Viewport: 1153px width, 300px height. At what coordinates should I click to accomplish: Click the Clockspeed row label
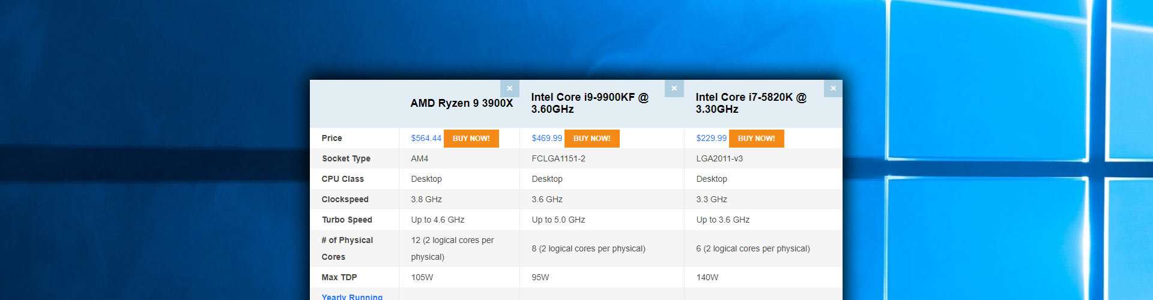tap(345, 199)
